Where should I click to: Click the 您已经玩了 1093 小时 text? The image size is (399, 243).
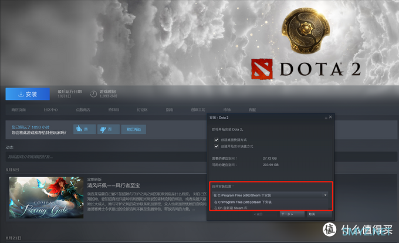[x=31, y=127]
